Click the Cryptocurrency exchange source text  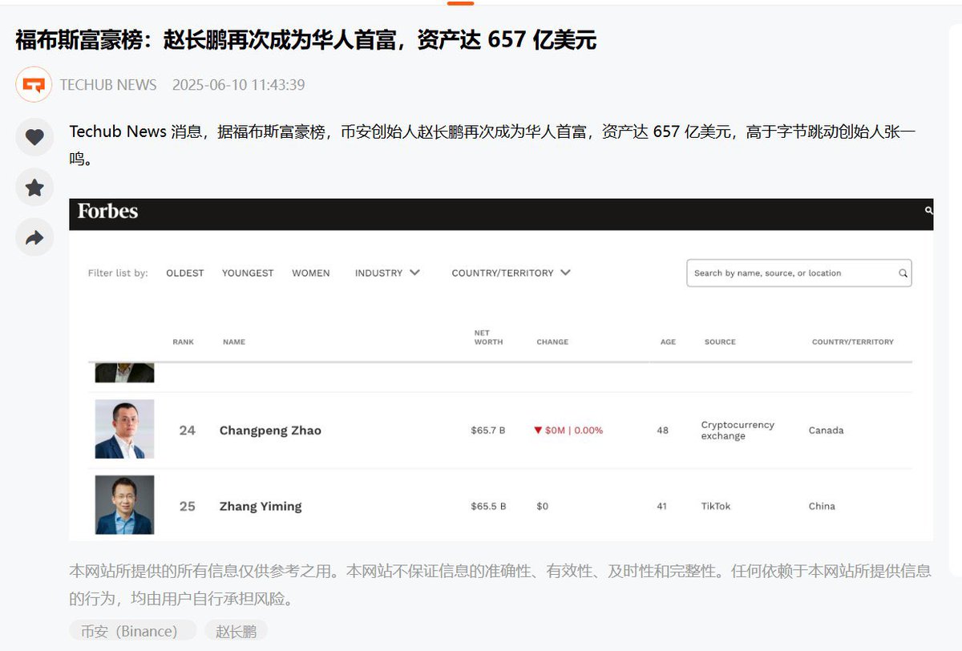(x=738, y=431)
